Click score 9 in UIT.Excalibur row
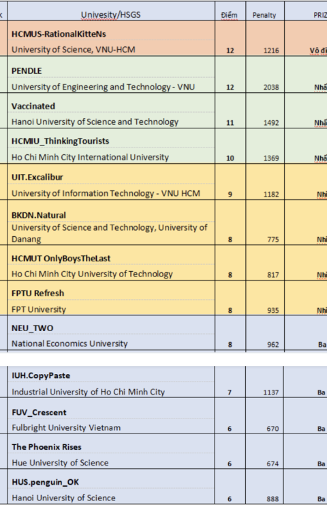 pyautogui.click(x=230, y=195)
